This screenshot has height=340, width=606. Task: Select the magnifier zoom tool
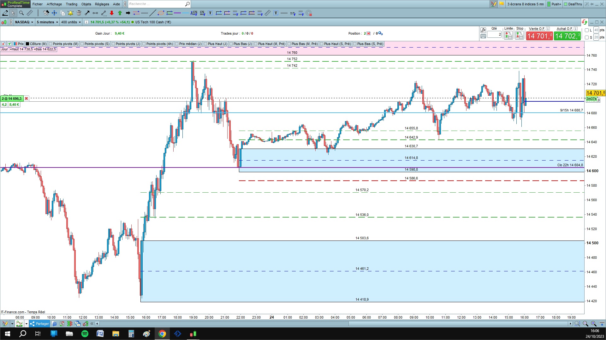21,13
